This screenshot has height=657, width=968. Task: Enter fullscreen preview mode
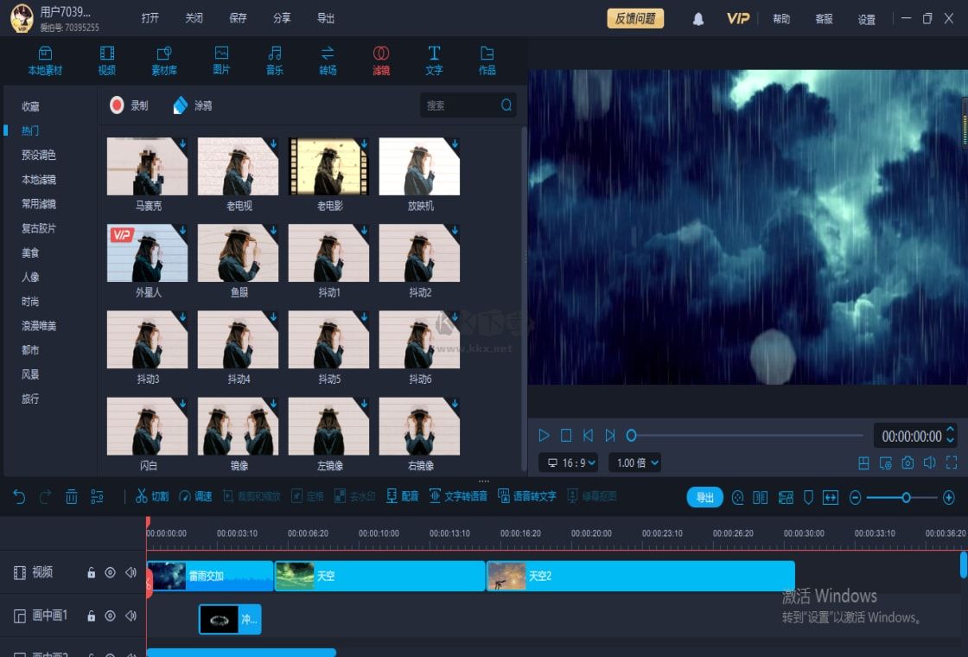click(952, 463)
